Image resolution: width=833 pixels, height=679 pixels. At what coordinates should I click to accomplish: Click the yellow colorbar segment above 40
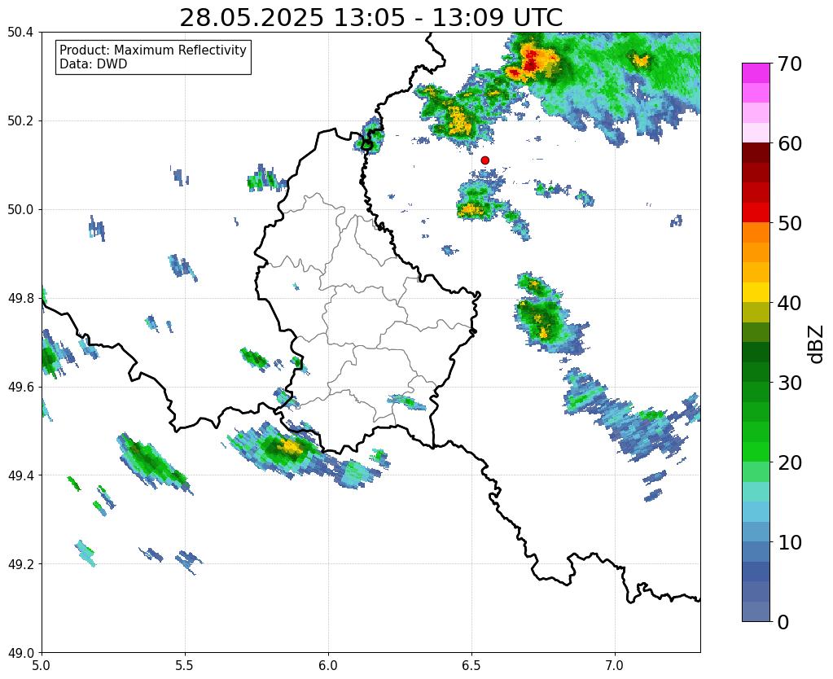(756, 292)
